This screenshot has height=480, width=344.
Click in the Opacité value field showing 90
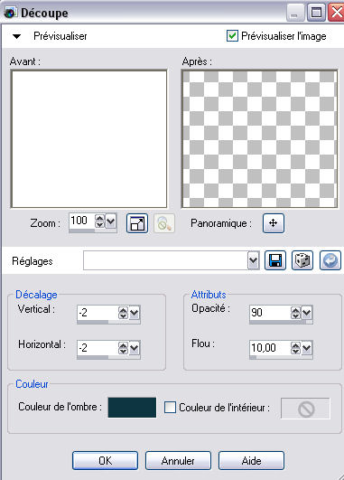pyautogui.click(x=270, y=313)
